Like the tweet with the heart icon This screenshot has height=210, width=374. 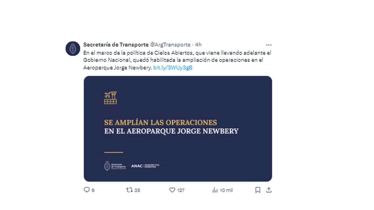pyautogui.click(x=172, y=190)
